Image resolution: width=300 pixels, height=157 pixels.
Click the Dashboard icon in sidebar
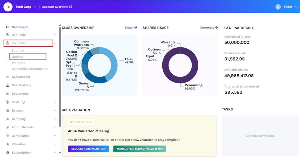tap(8, 27)
